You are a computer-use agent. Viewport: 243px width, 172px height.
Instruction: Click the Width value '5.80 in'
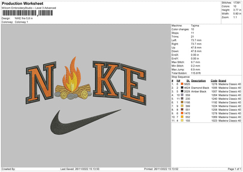pos(237,14)
